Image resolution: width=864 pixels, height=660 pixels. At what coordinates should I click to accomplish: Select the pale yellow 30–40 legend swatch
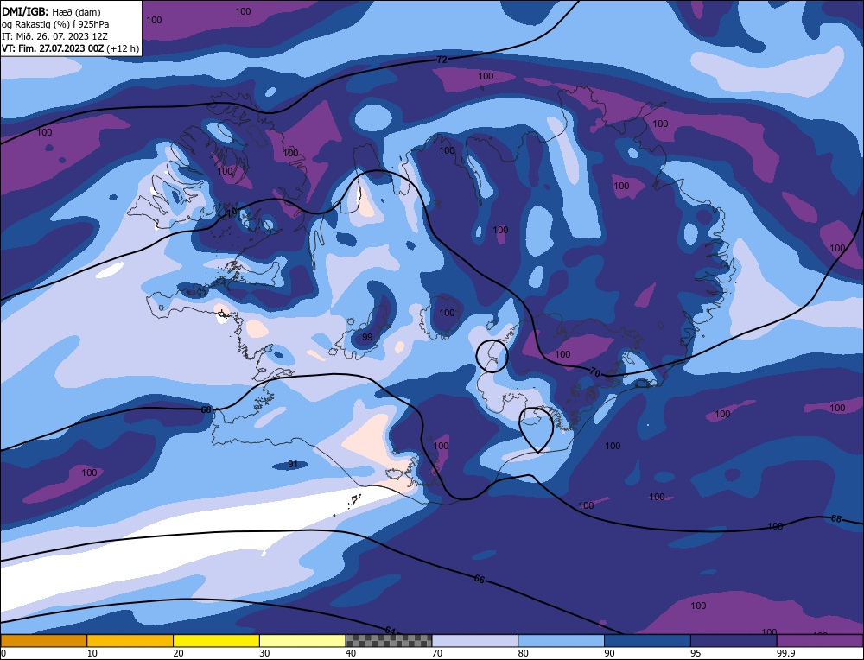302,641
